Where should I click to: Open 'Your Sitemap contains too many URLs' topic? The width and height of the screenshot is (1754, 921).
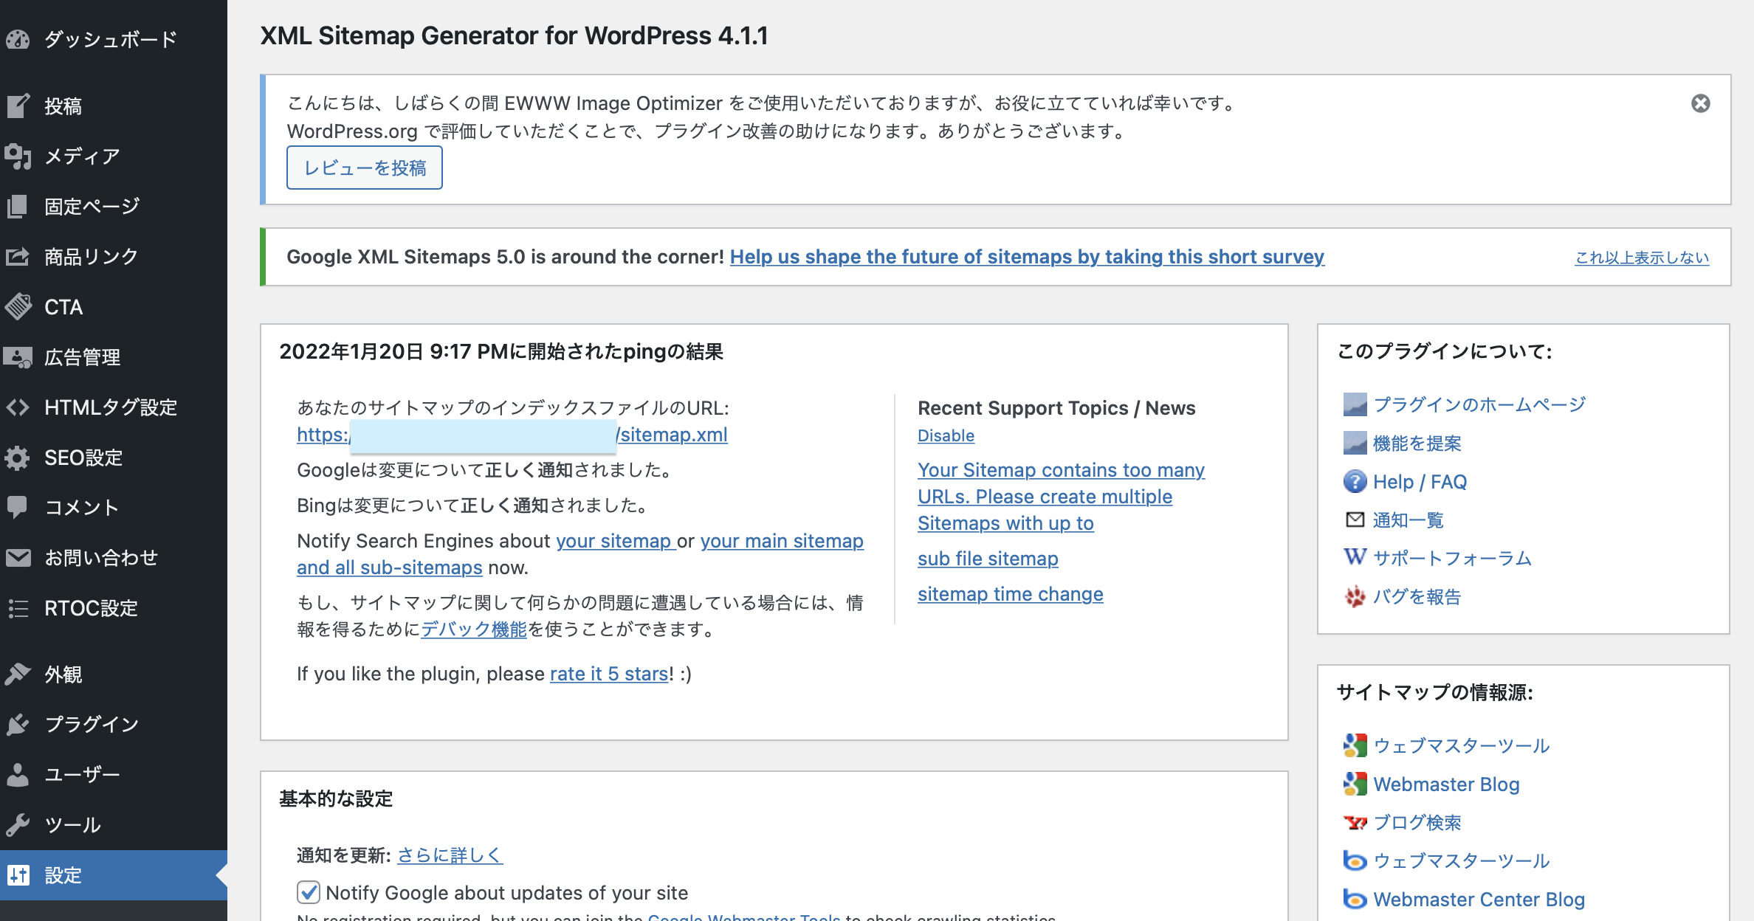pyautogui.click(x=1061, y=497)
